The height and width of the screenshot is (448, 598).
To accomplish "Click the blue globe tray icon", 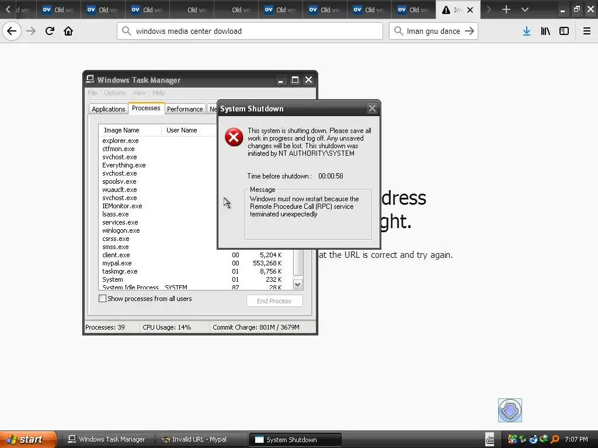I will coord(533,439).
